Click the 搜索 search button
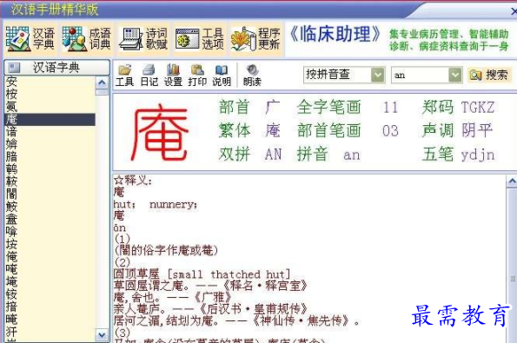The width and height of the screenshot is (517, 343). click(489, 76)
